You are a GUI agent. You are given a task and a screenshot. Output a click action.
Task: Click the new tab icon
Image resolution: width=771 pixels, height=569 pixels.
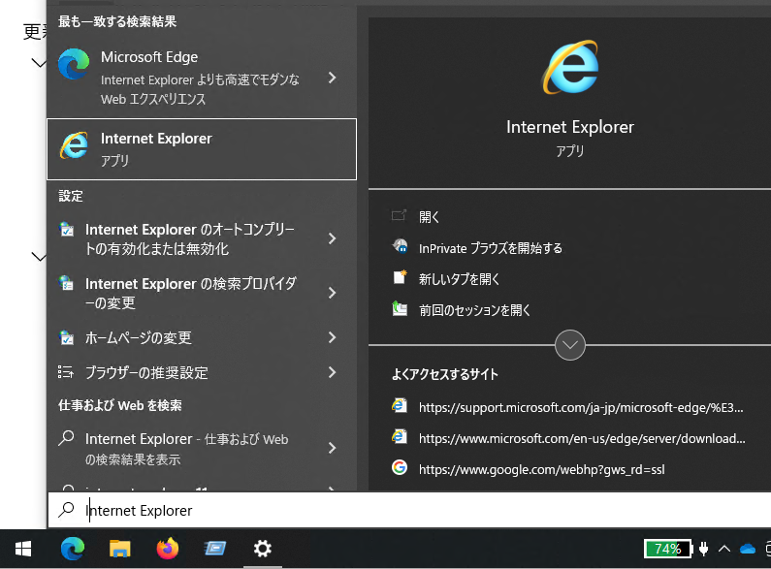click(x=400, y=276)
